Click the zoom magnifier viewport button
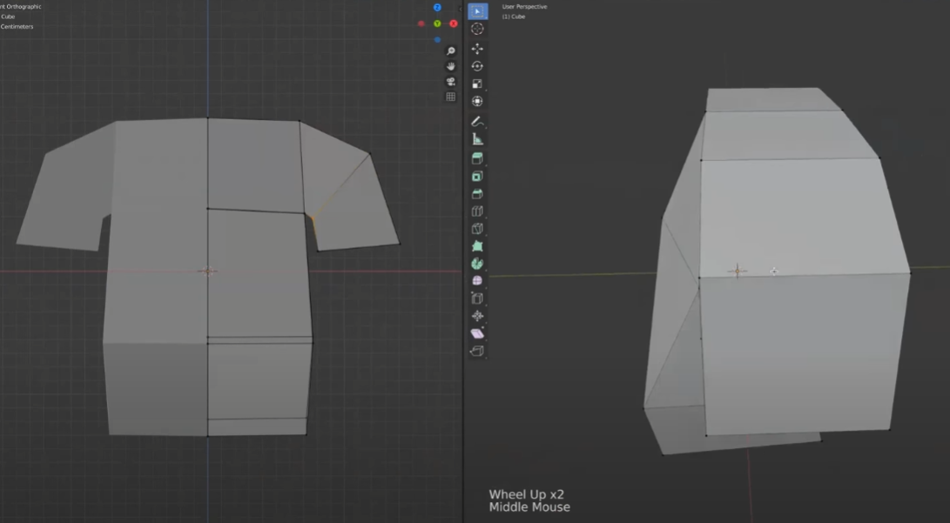Screen dimensions: 950x523 pyautogui.click(x=451, y=51)
